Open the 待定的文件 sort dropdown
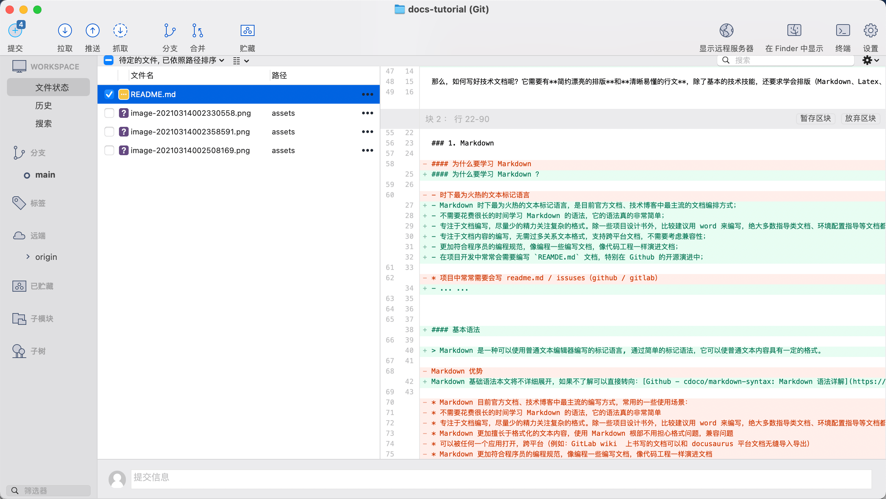Screen dimensions: 886x499 (x=171, y=60)
